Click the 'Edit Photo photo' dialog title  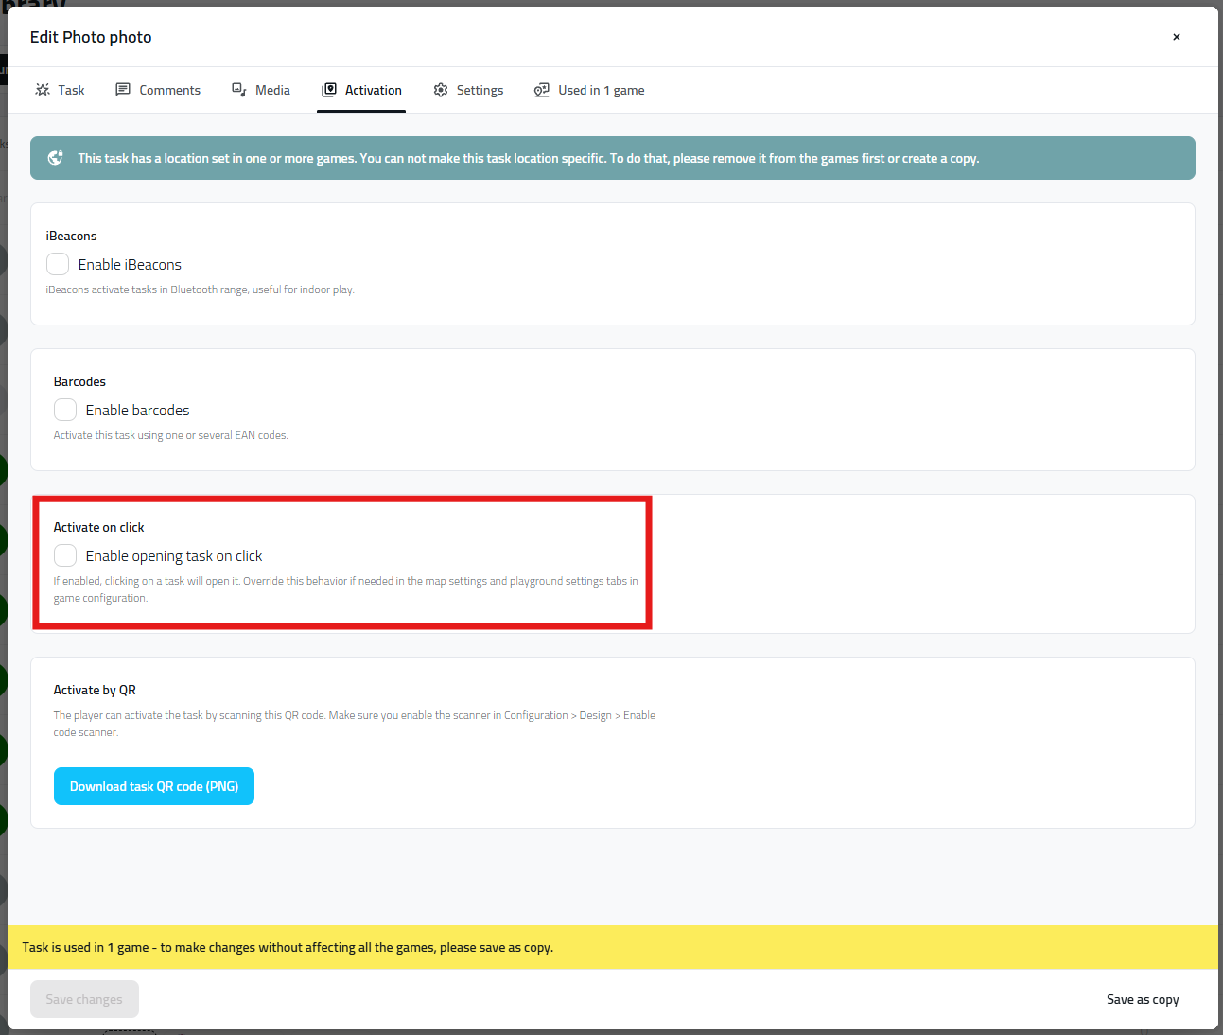coord(91,37)
